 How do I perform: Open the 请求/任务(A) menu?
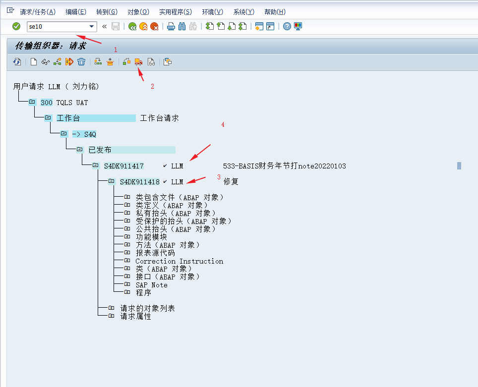38,12
